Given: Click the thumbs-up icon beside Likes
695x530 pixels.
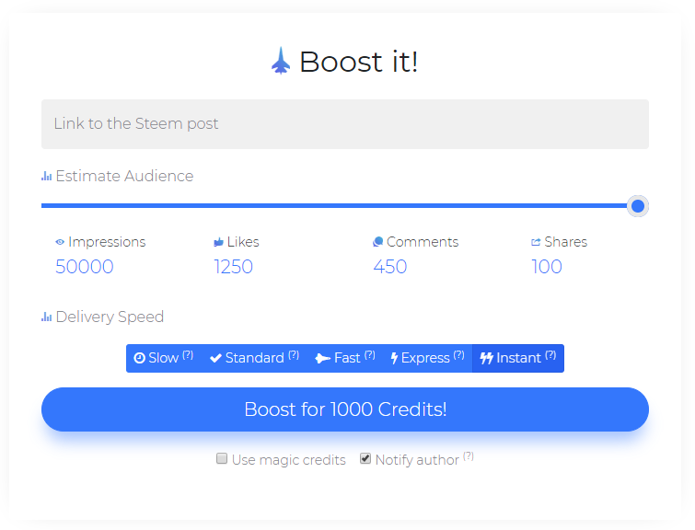Looking at the screenshot, I should pyautogui.click(x=219, y=242).
